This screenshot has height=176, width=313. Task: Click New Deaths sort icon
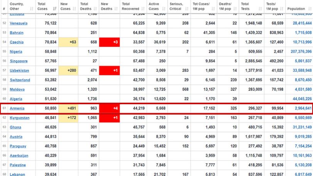[116, 9]
